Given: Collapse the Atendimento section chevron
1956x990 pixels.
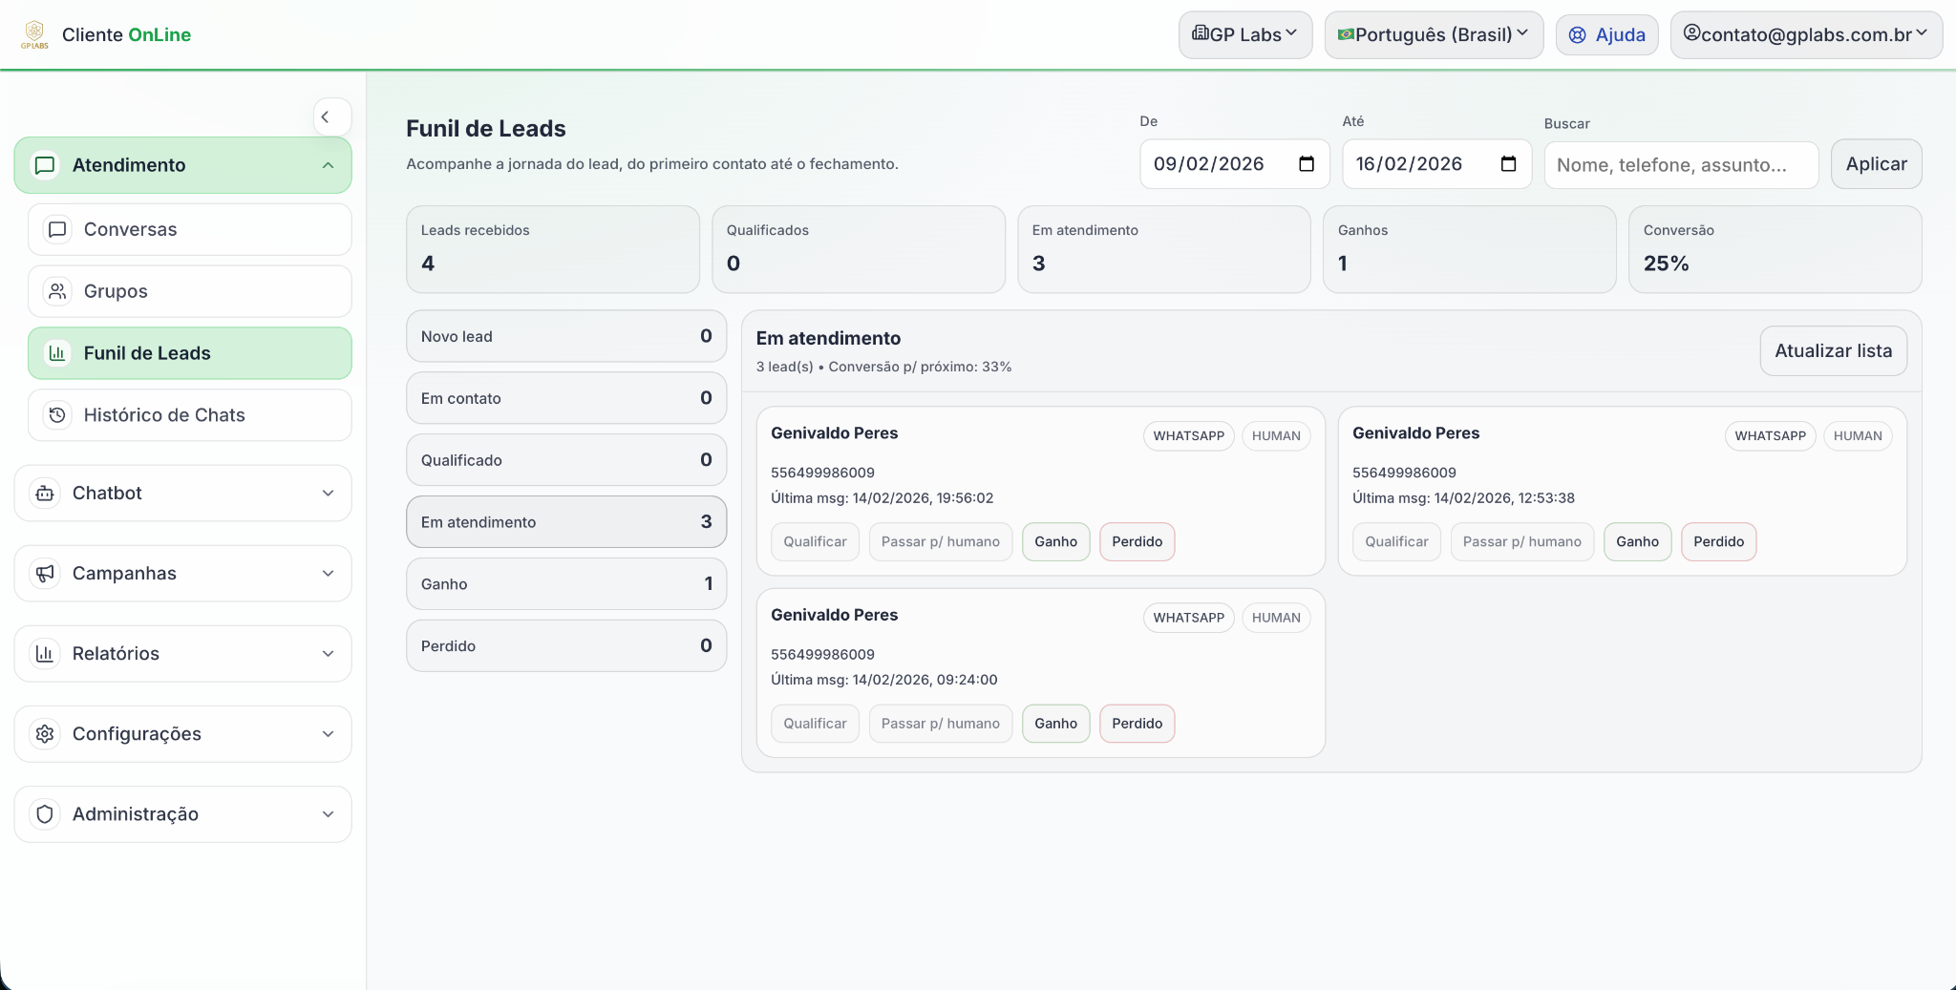Looking at the screenshot, I should (328, 165).
